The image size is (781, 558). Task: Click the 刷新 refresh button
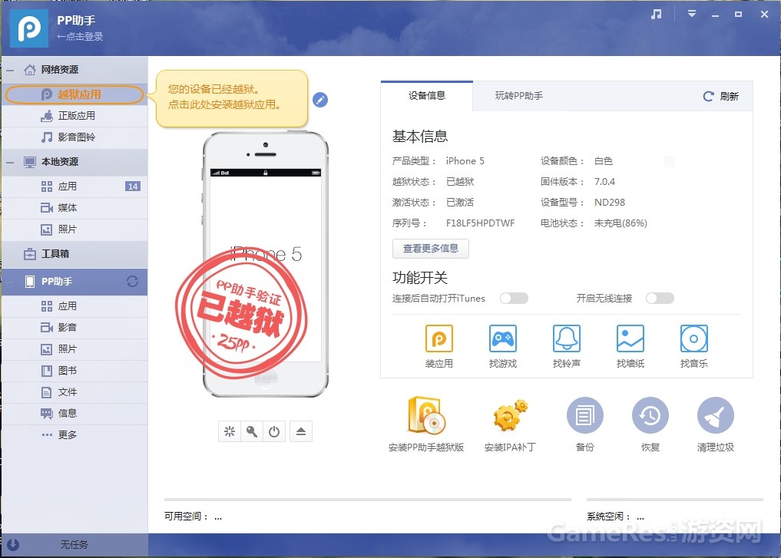[x=720, y=97]
